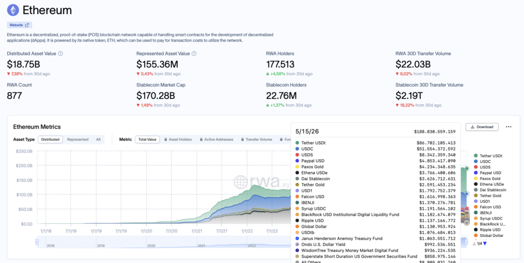Click left handle of timeline range slider
This screenshot has height=263, width=524.
pos(37,242)
